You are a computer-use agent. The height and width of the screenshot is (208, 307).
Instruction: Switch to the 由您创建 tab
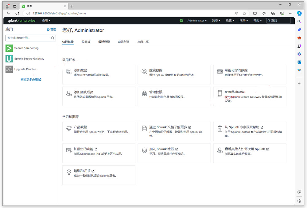tap(123, 42)
